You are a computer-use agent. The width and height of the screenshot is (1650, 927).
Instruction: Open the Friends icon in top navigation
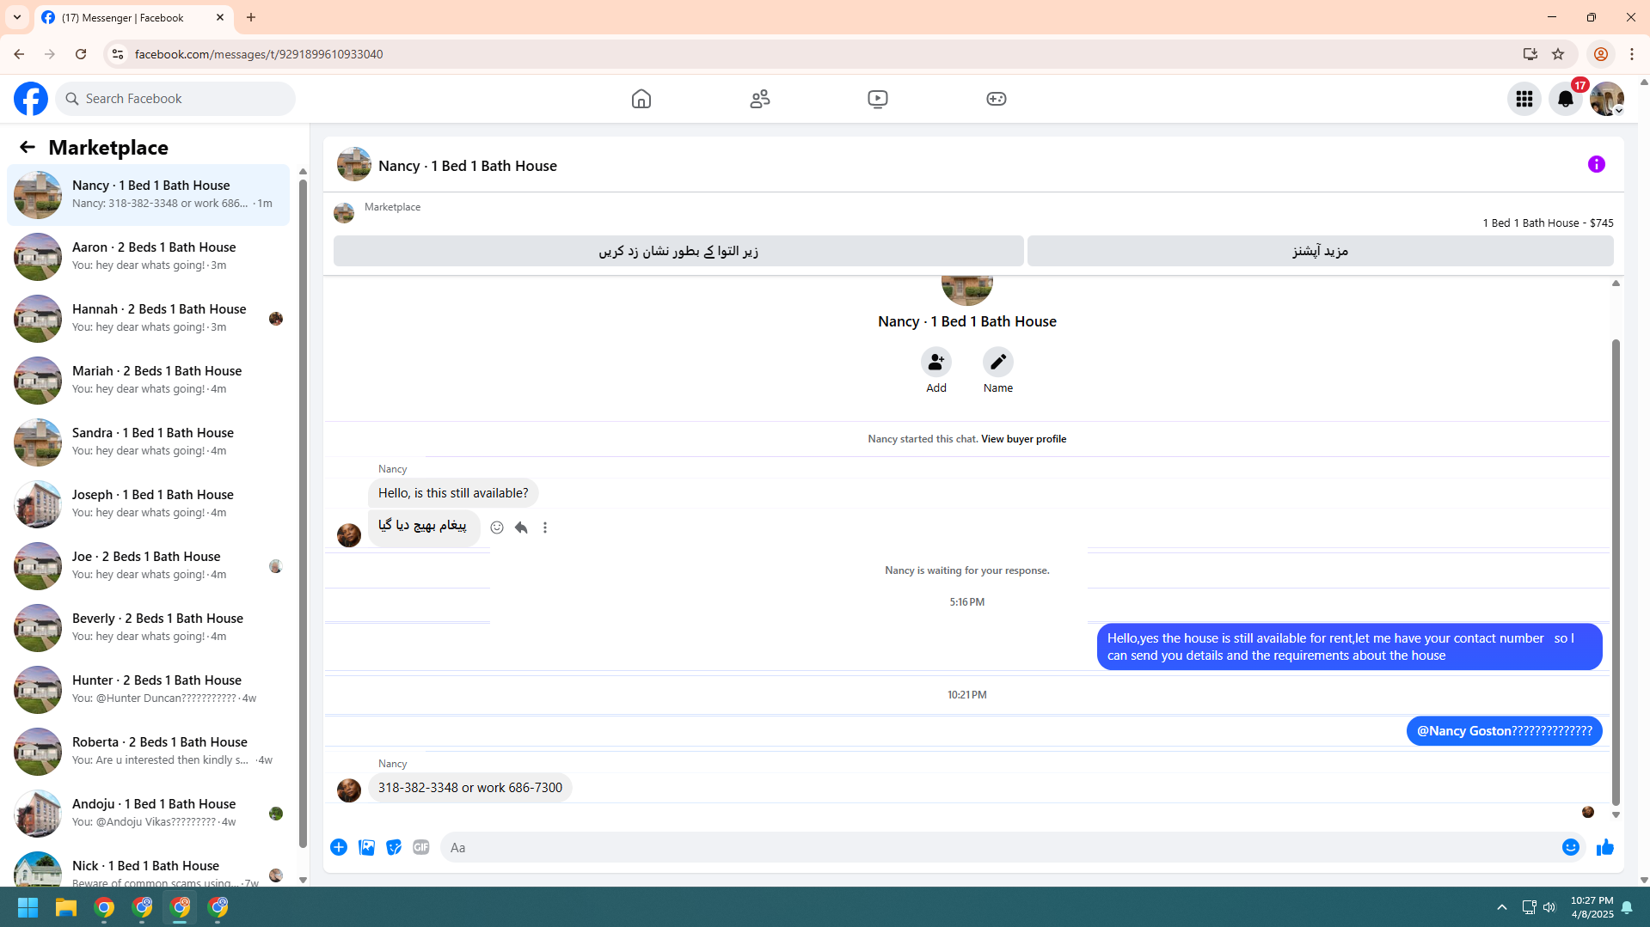(x=760, y=99)
